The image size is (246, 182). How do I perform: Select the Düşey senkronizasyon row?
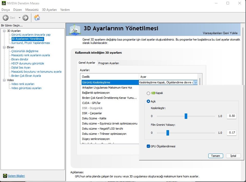[x=110, y=139]
